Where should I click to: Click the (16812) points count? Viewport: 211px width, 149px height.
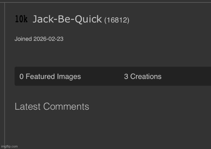[117, 20]
